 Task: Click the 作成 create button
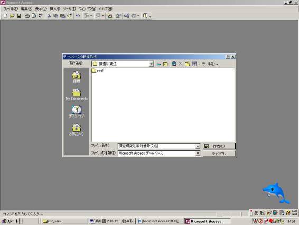tap(219, 146)
